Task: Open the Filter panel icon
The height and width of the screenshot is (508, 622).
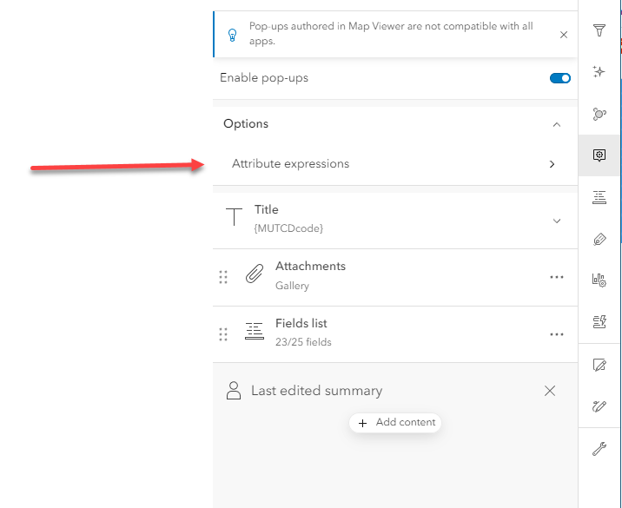Action: coord(599,31)
